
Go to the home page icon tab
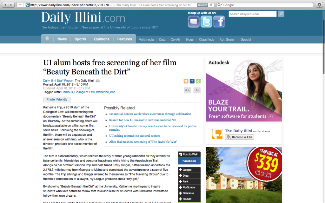click(x=47, y=39)
